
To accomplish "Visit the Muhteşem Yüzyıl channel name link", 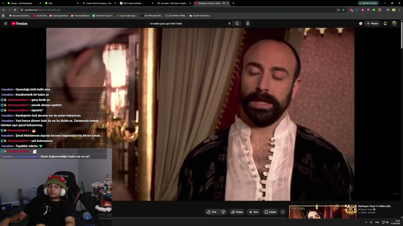I will (x=366, y=209).
